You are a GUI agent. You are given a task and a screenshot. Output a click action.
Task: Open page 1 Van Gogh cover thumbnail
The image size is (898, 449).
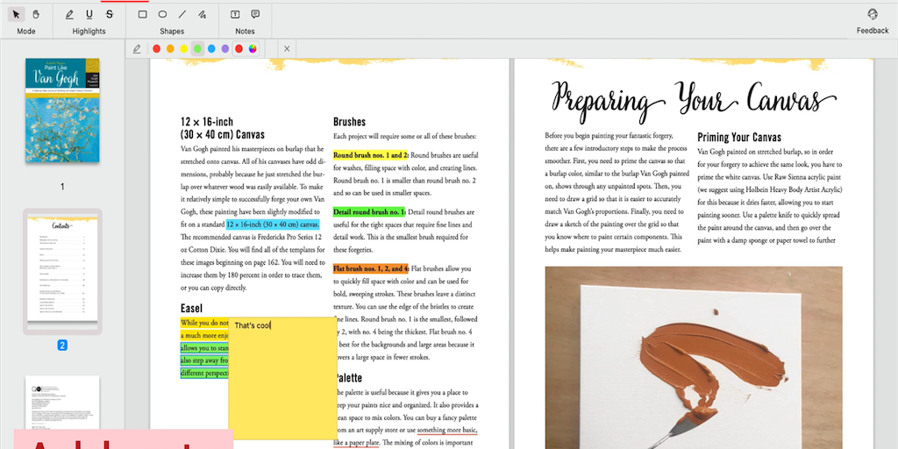tap(62, 110)
